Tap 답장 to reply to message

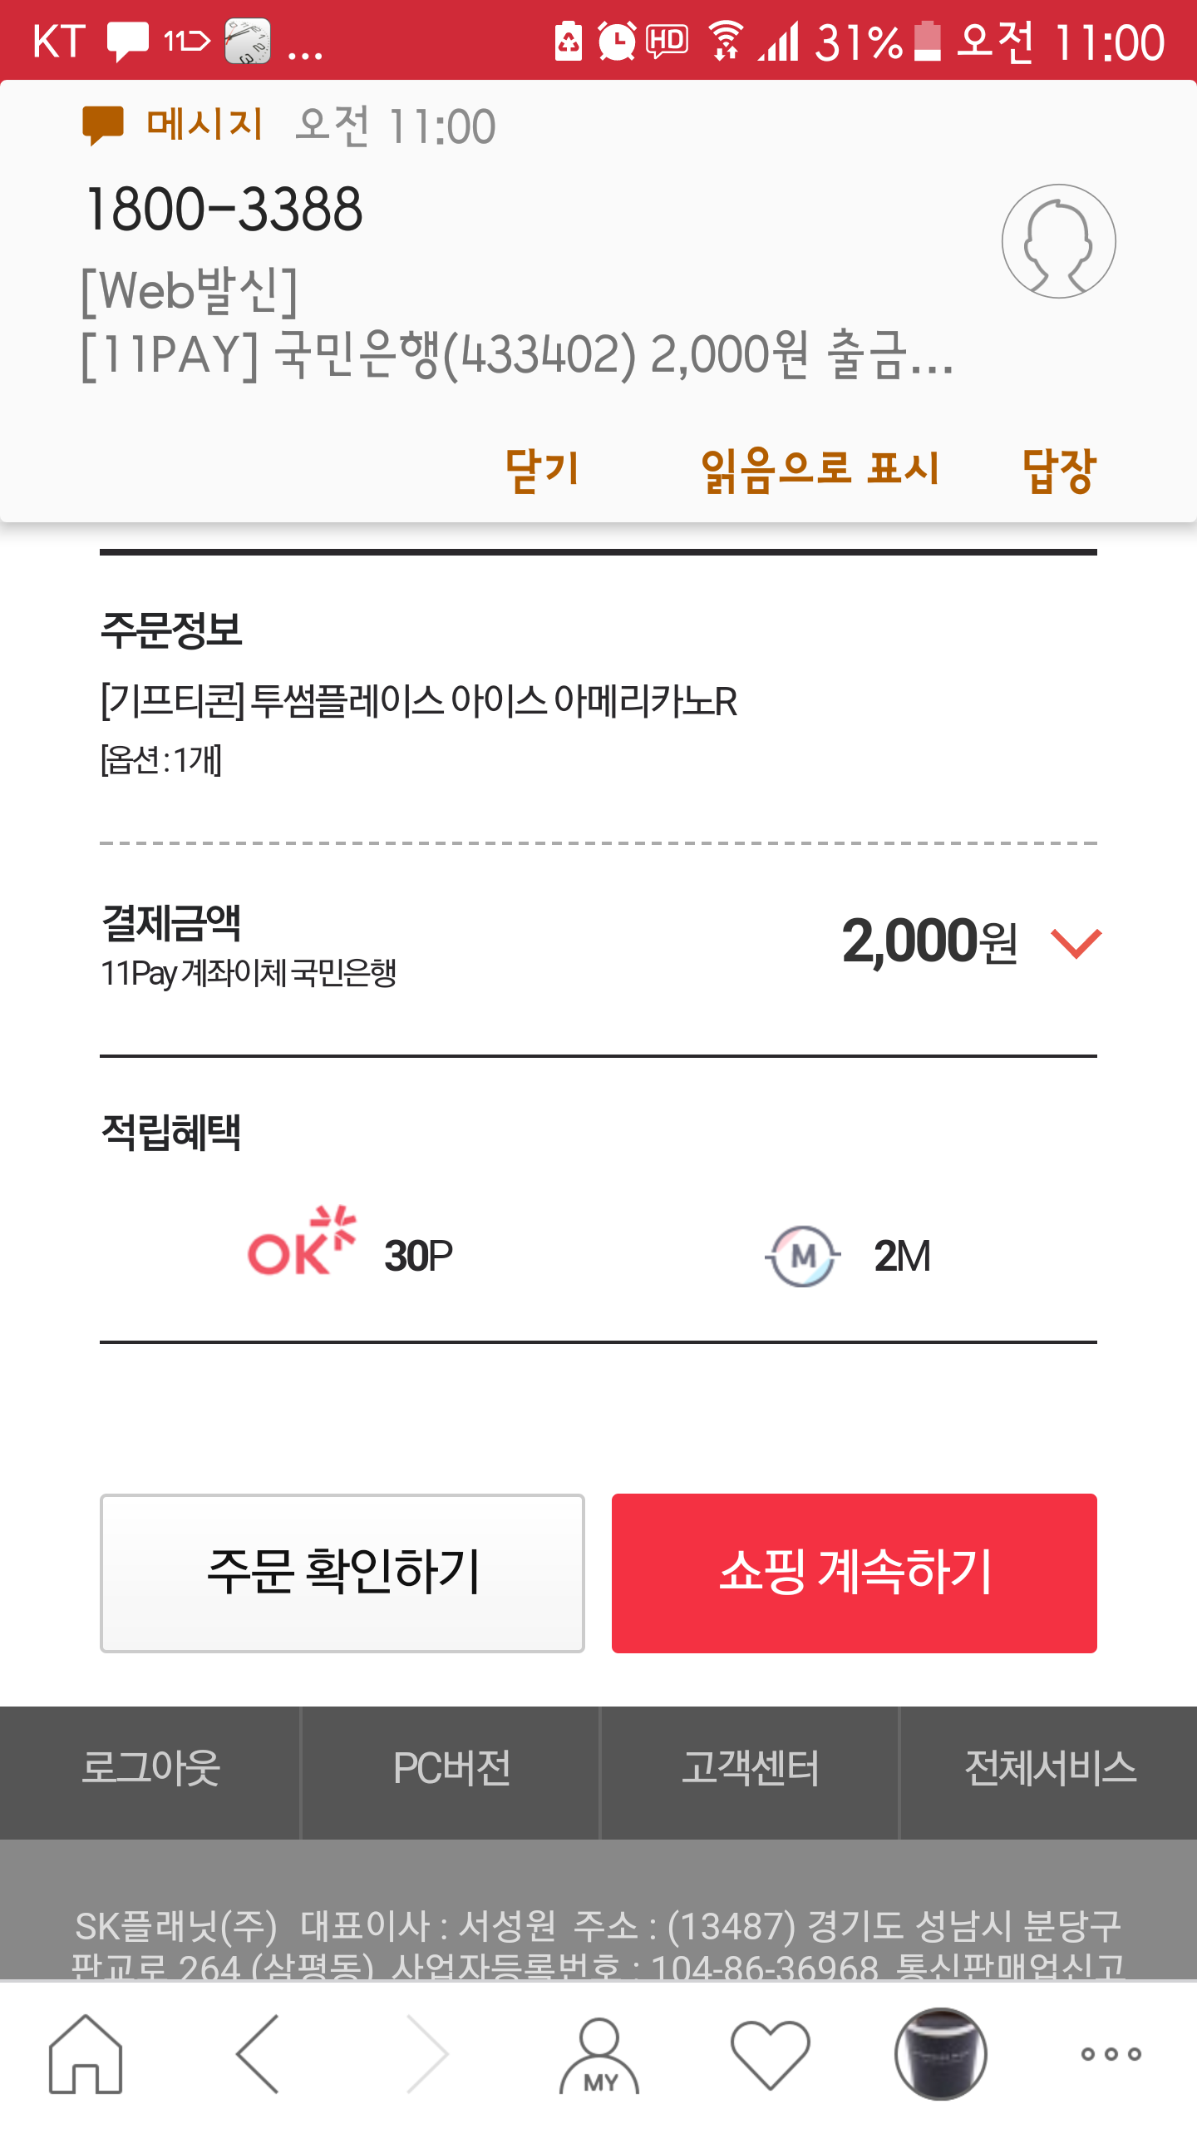(1059, 470)
